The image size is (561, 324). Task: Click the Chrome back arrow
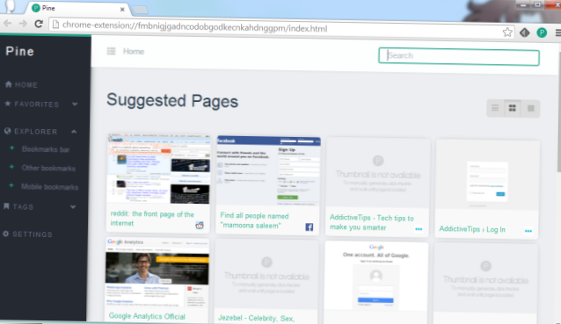8,24
